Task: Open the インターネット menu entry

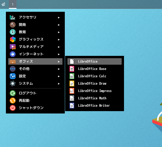Action: [35, 54]
